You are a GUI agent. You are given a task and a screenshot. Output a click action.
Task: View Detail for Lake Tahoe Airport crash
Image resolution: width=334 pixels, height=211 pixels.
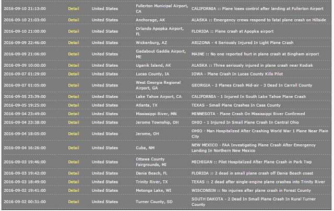coord(74,96)
